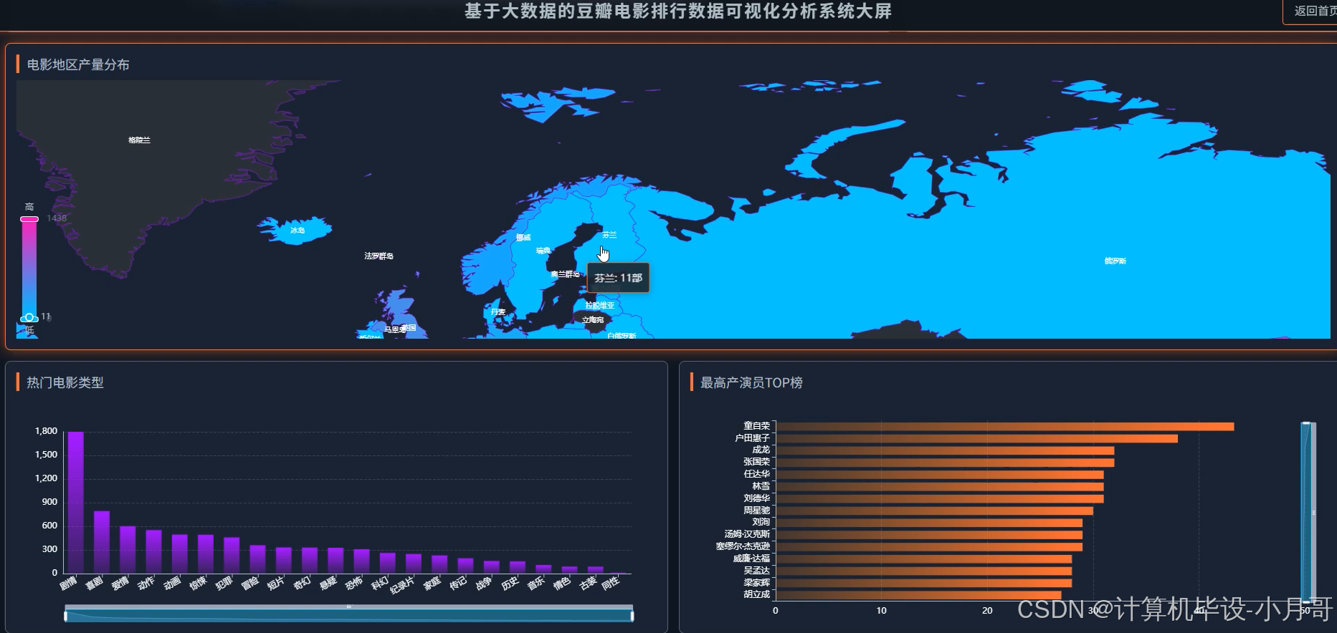
Task: Click the 冒险 bar in the genre chart
Action: pyautogui.click(x=257, y=559)
